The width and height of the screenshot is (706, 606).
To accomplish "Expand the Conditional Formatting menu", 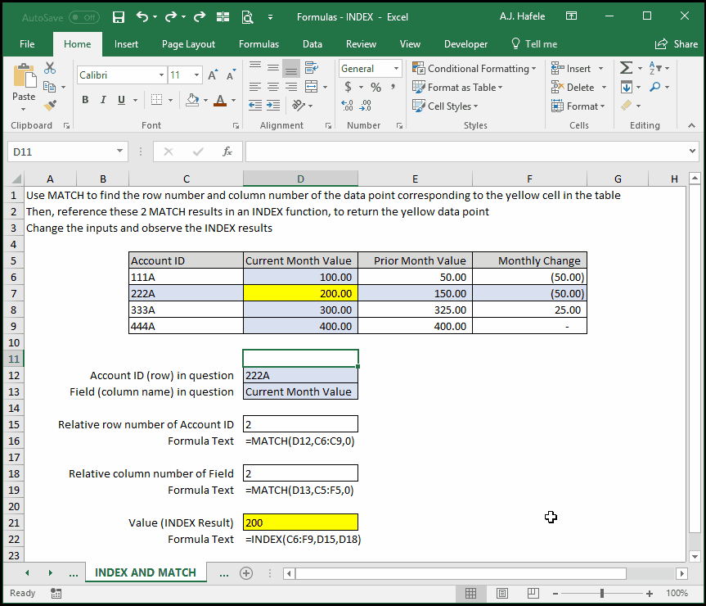I will 474,69.
